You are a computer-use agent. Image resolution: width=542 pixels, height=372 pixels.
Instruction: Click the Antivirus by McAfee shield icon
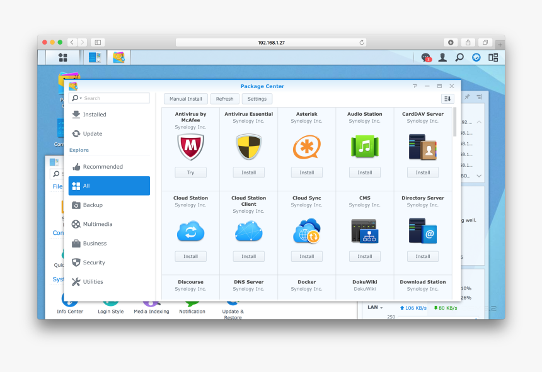(190, 147)
